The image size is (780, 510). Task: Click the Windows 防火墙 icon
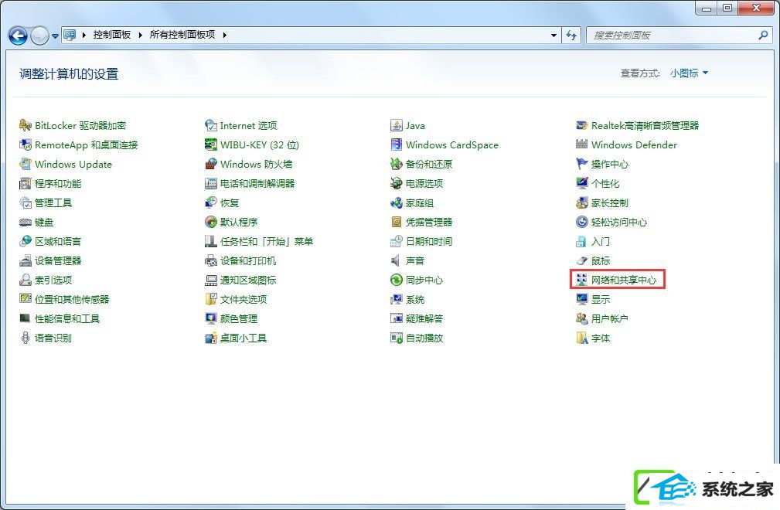[211, 164]
